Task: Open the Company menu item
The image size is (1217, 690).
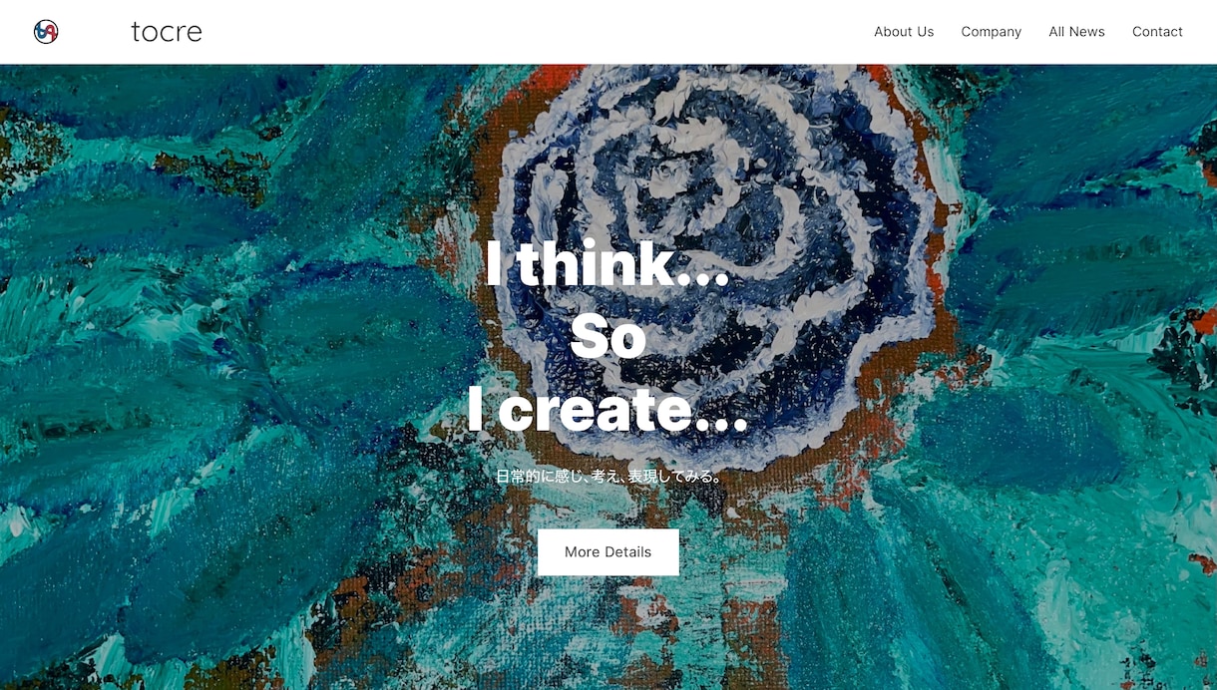Action: (x=991, y=32)
